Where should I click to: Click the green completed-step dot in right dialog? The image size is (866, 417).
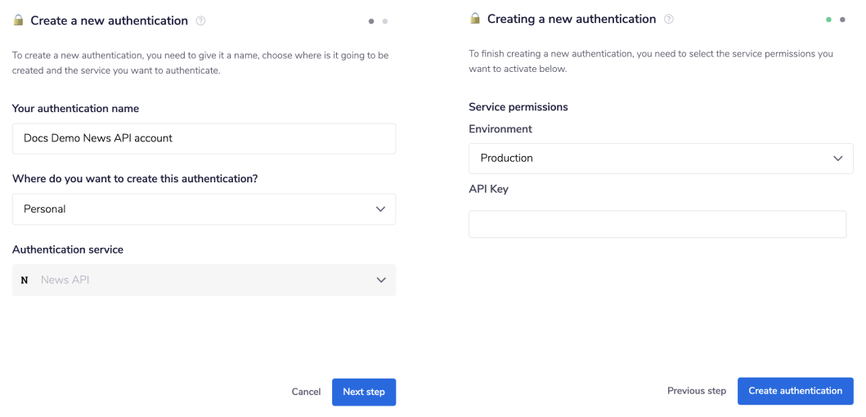click(x=828, y=20)
